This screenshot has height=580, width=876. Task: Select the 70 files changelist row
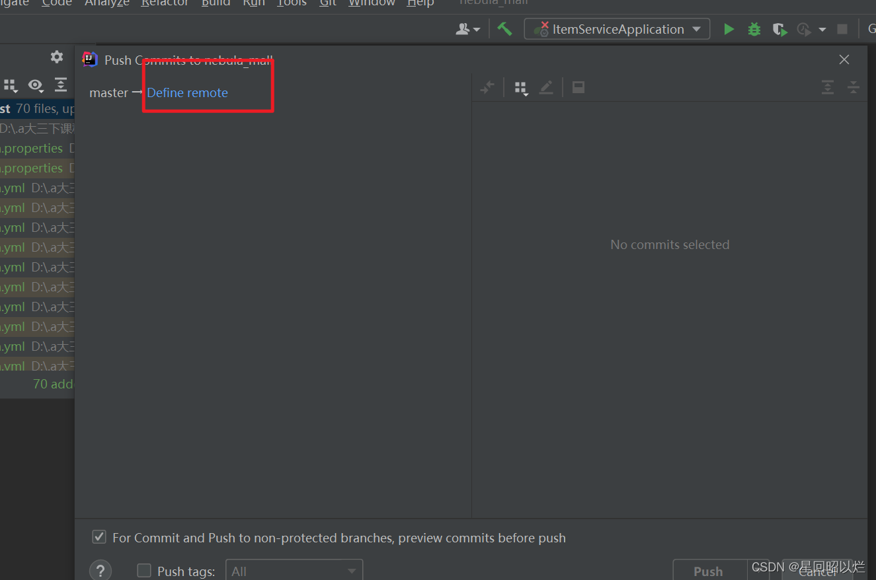(x=37, y=108)
